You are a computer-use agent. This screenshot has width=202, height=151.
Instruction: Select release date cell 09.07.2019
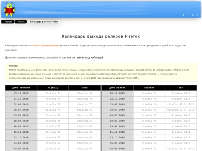(x=117, y=110)
